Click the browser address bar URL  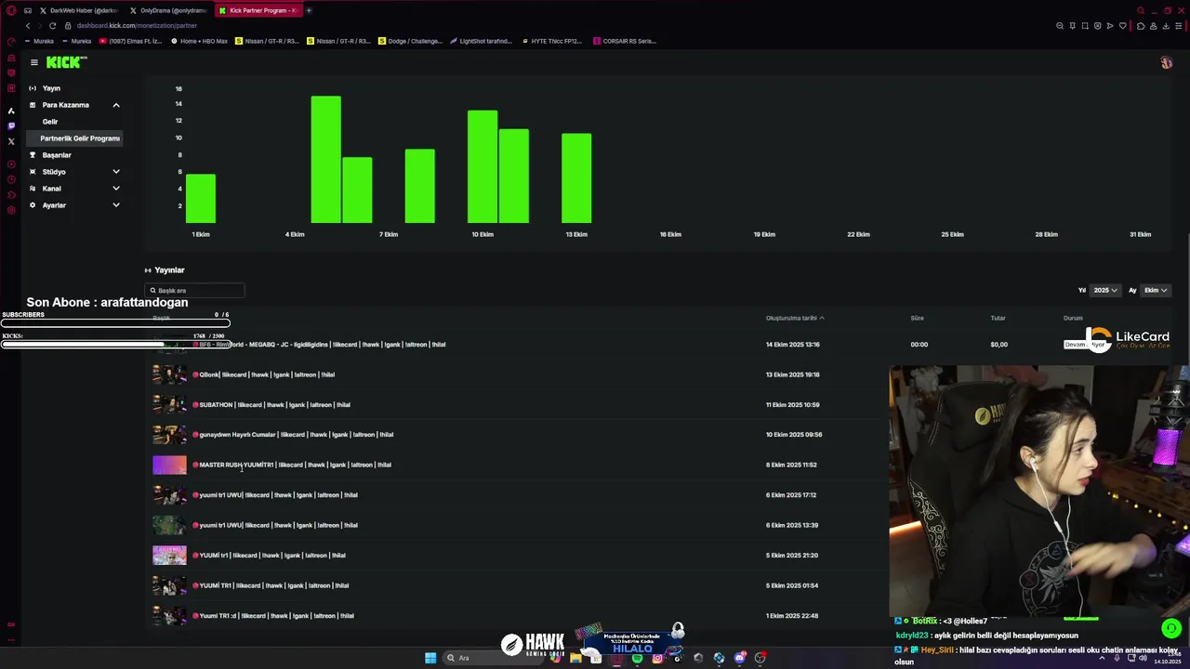point(137,26)
